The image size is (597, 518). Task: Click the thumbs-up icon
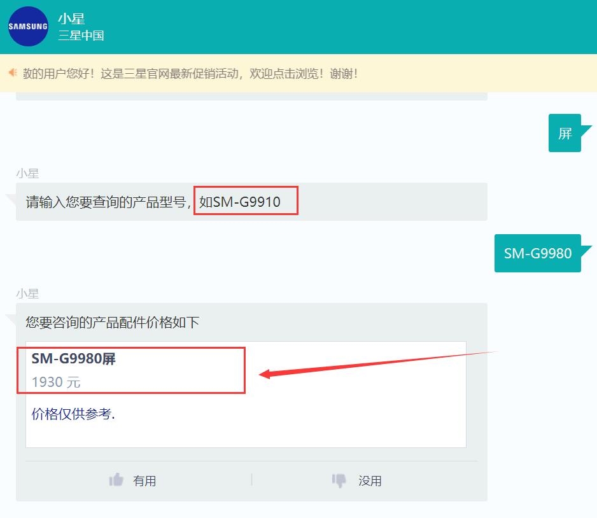click(x=116, y=480)
